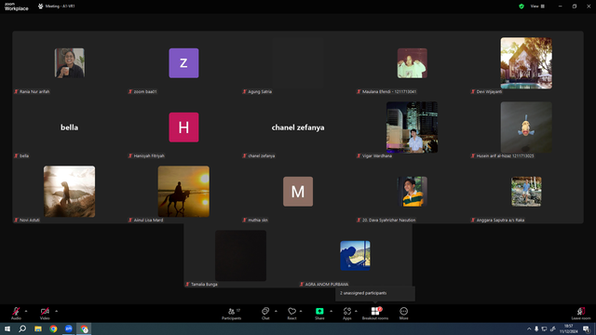Select muthia skn's M avatar tile

point(298,192)
